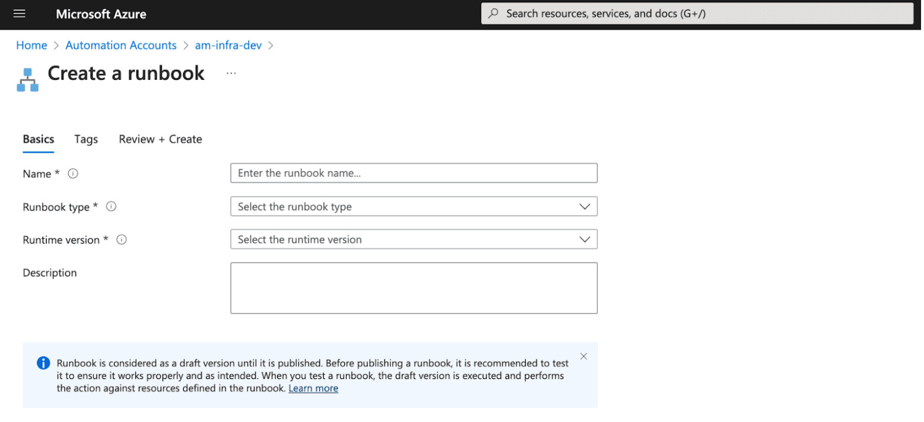Click the runbook Name input field
The width and height of the screenshot is (924, 422).
click(414, 173)
